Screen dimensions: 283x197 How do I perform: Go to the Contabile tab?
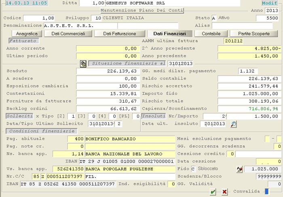pyautogui.click(x=211, y=34)
